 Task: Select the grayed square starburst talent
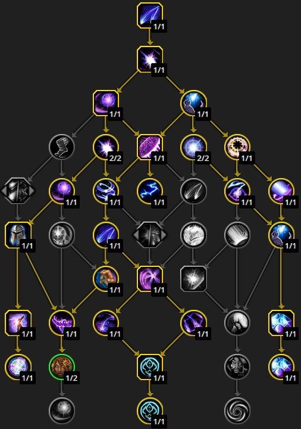[193, 278]
